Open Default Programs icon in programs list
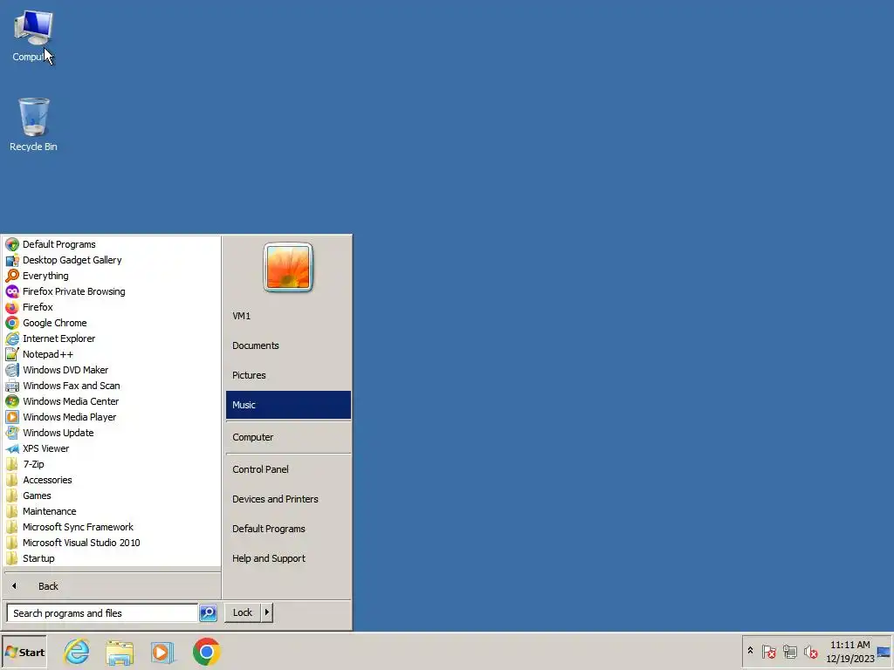Image resolution: width=894 pixels, height=670 pixels. click(12, 244)
